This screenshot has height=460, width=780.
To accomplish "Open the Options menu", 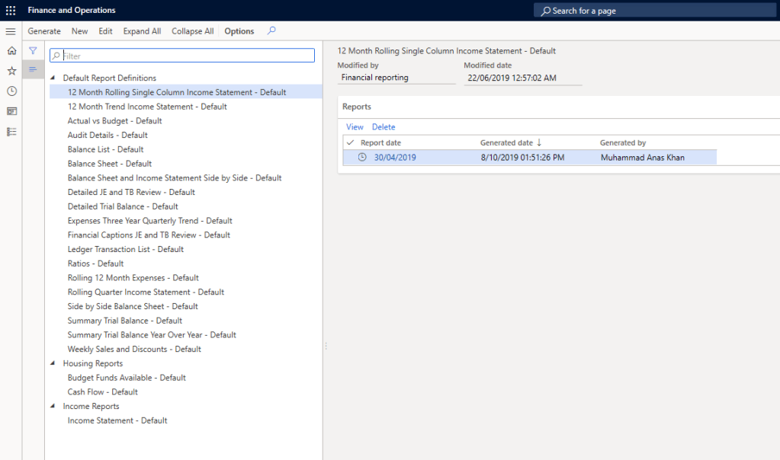I will 239,31.
